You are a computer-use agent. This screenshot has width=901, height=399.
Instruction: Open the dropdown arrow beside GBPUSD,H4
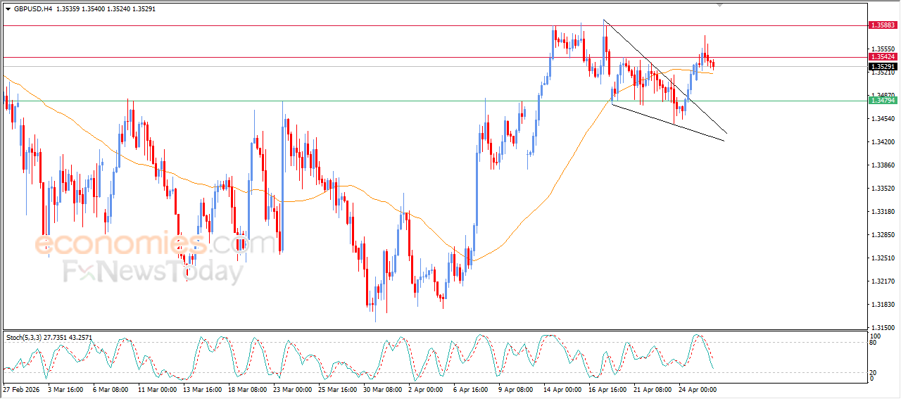pos(8,9)
